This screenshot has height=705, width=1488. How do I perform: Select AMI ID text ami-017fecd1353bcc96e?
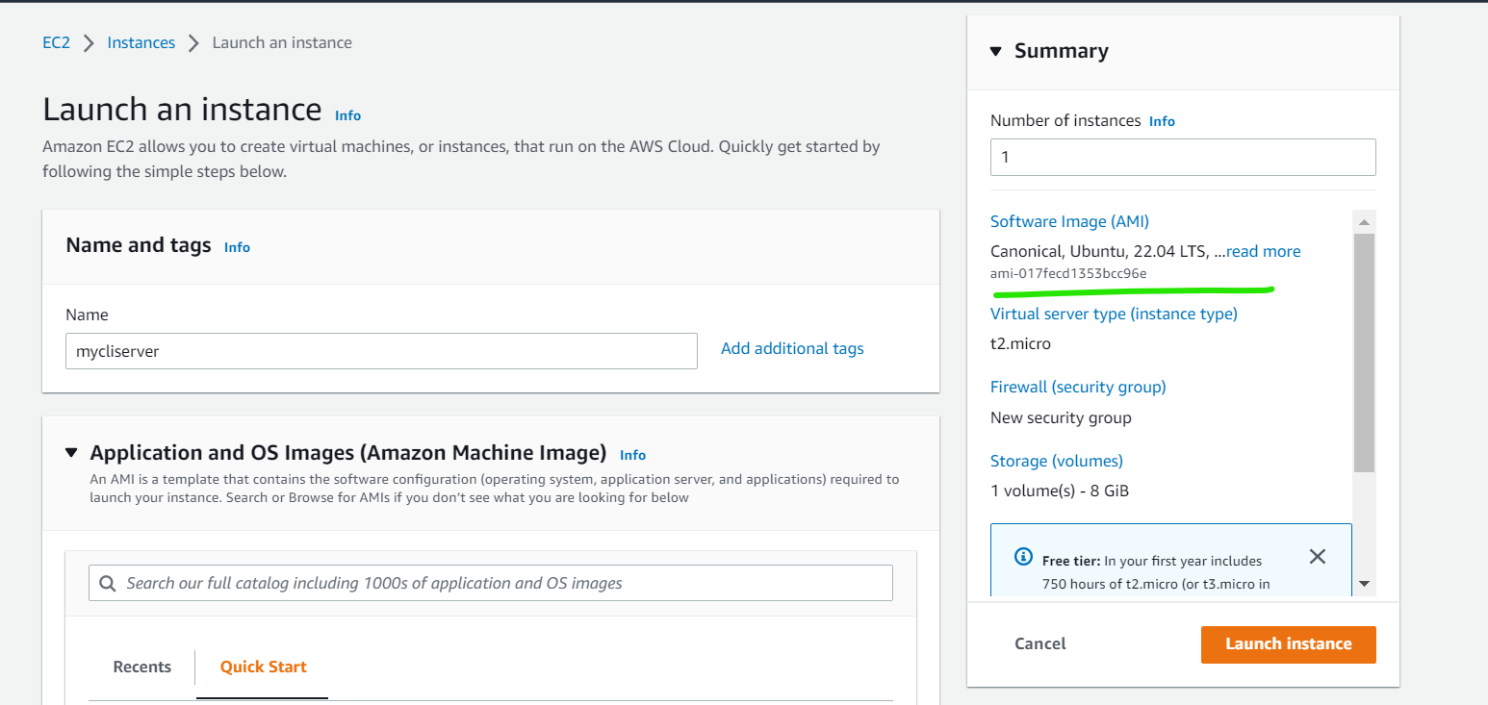(x=1068, y=274)
